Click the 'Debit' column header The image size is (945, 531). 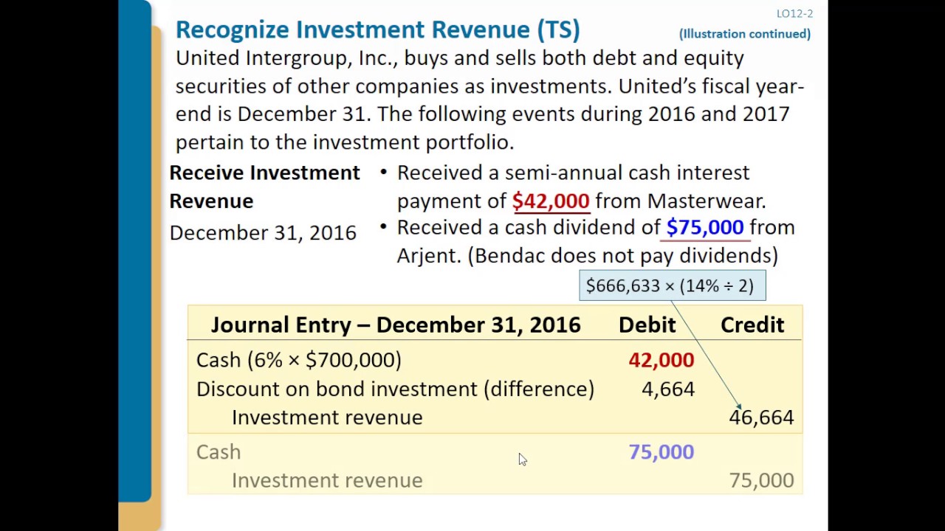click(647, 325)
